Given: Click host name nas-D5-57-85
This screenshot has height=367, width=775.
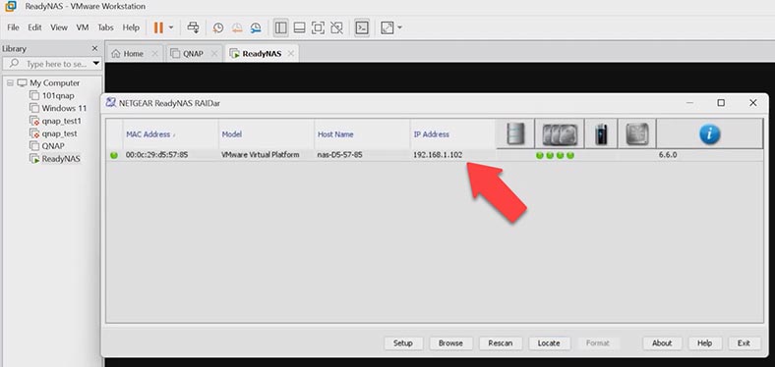Looking at the screenshot, I should (339, 155).
